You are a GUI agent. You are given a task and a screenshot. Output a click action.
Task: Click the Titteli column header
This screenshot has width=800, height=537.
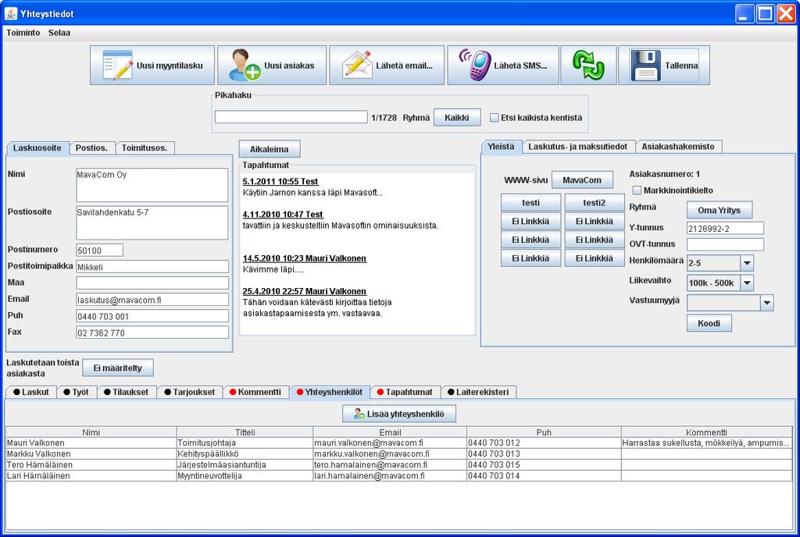(245, 432)
